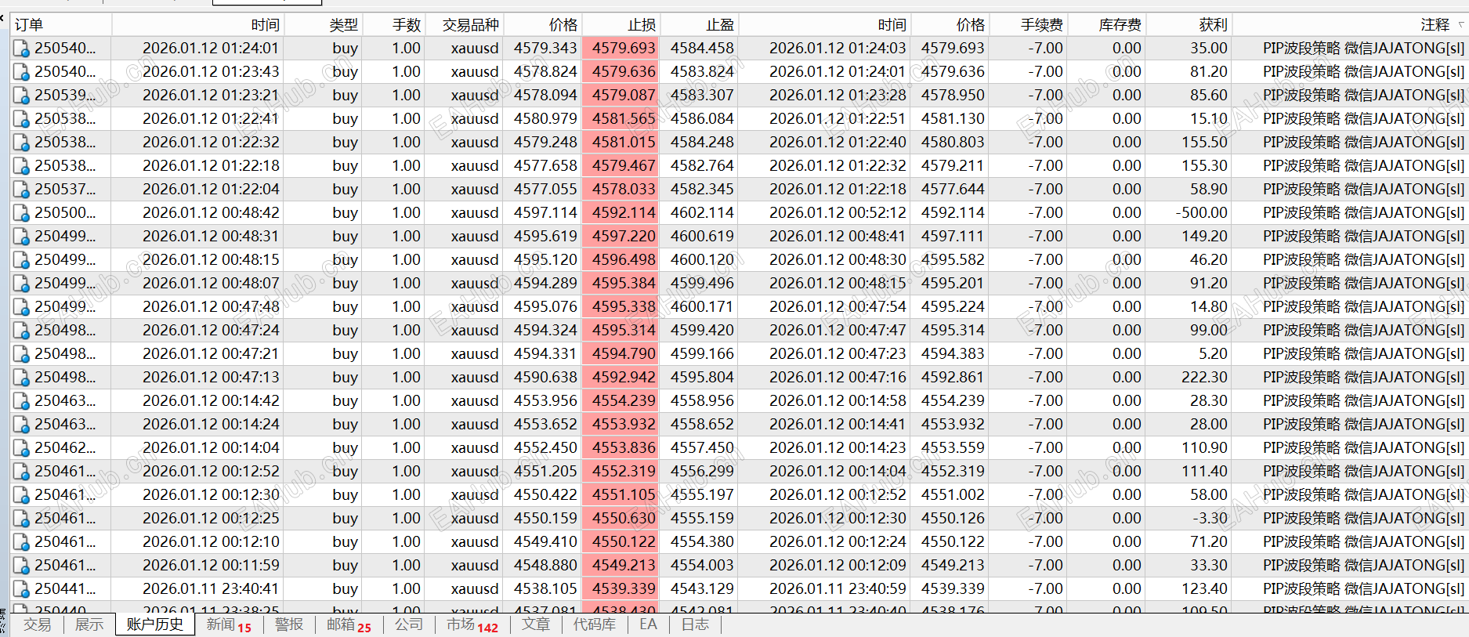The height and width of the screenshot is (637, 1469).
Task: Select the close price 4581.130
Action: click(x=953, y=119)
